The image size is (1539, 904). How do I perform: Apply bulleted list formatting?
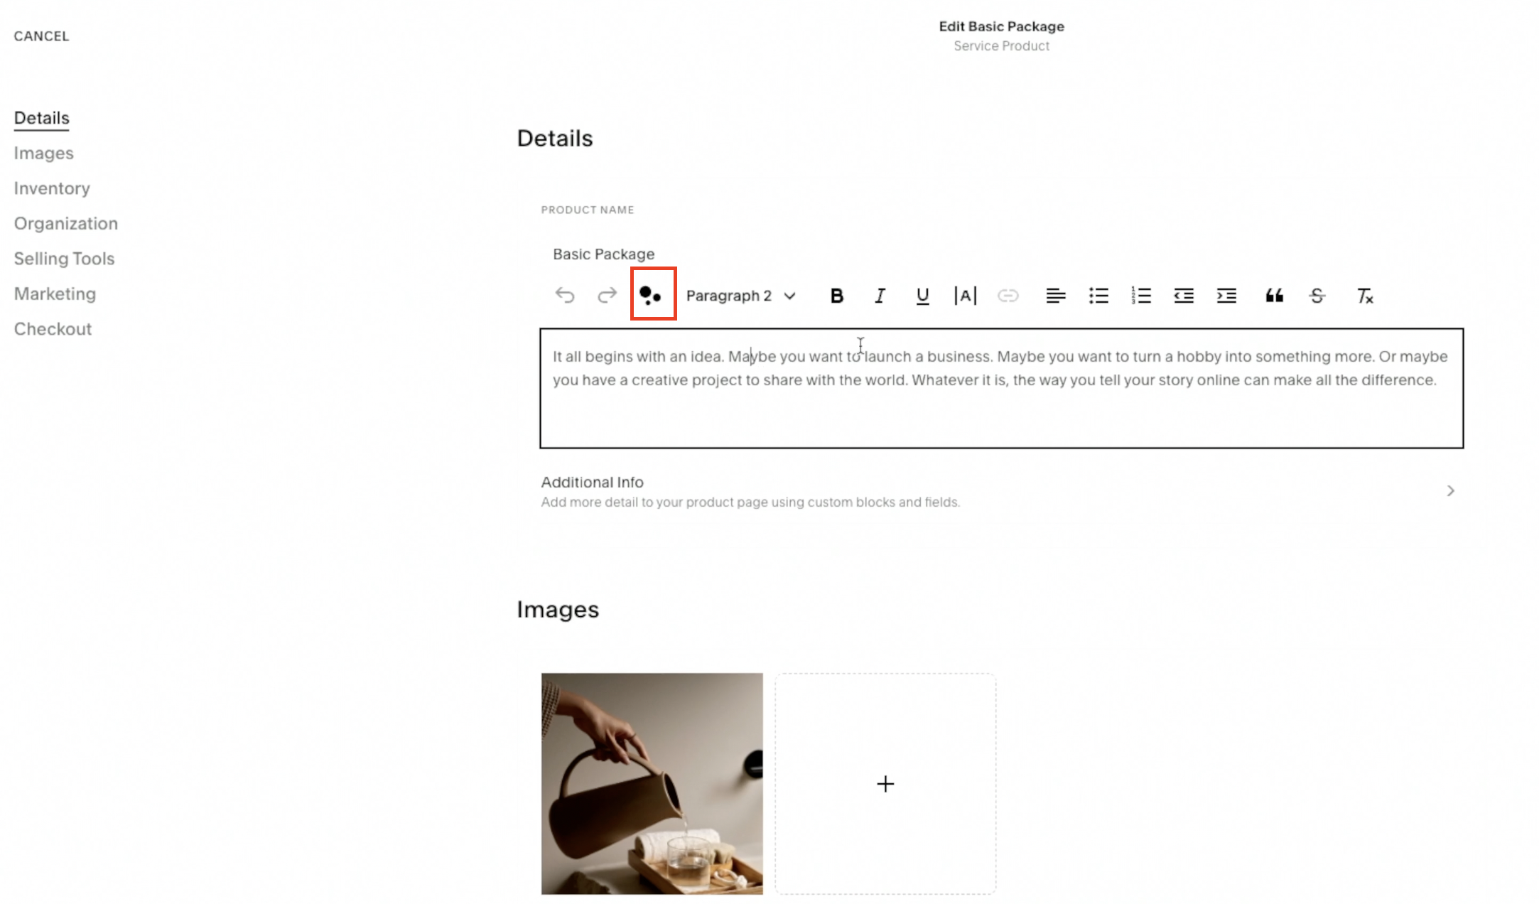click(1098, 296)
